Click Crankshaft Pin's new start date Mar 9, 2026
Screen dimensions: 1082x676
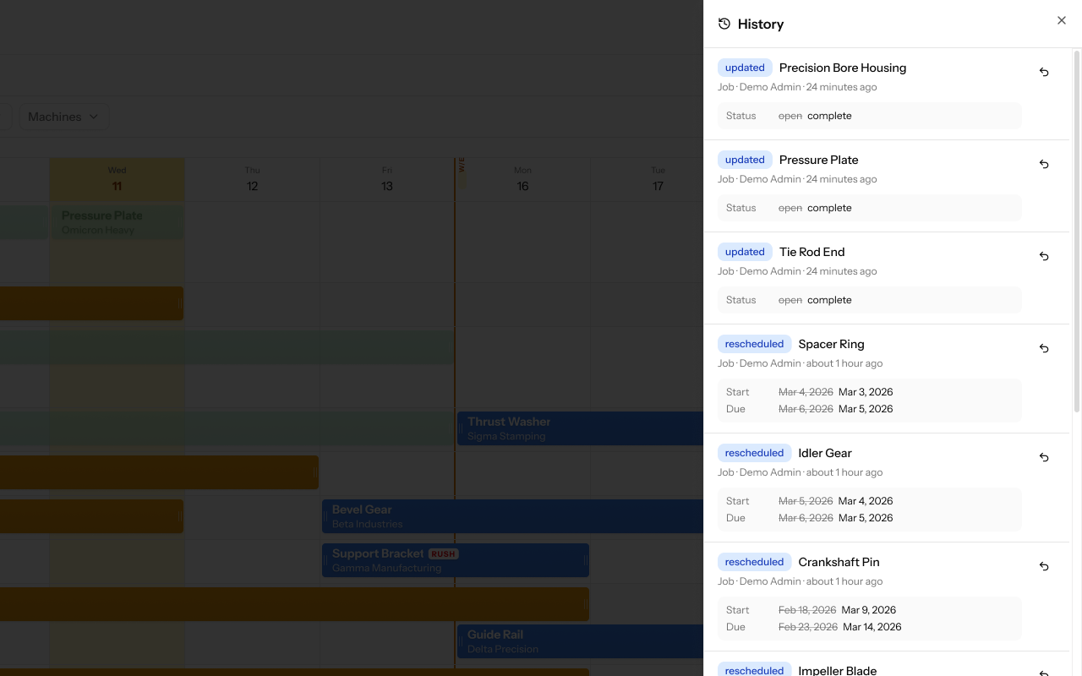(x=867, y=610)
